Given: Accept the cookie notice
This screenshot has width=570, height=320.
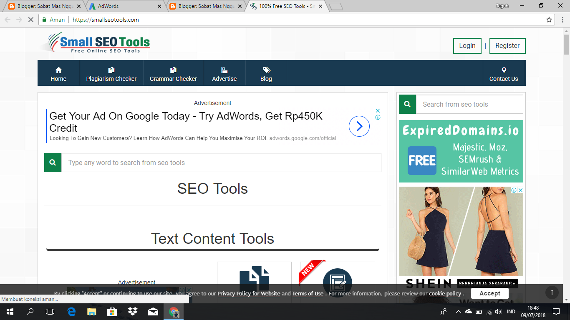Looking at the screenshot, I should [x=490, y=293].
